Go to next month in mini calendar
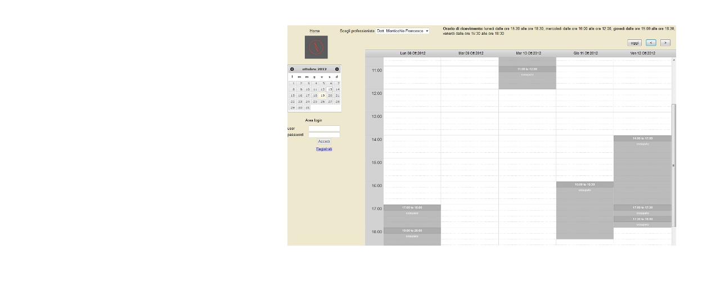Screen dimensions: 720x281 point(337,69)
